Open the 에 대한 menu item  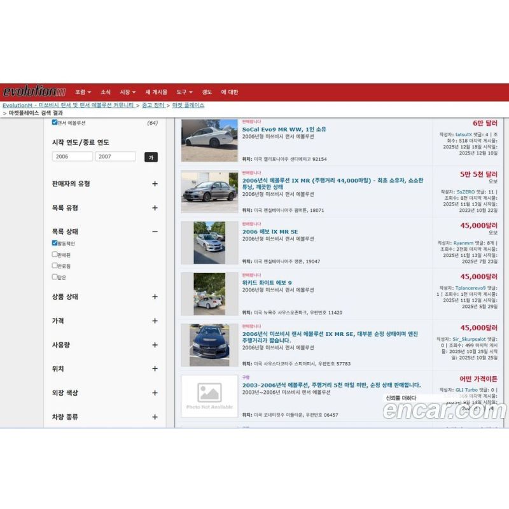click(x=230, y=92)
